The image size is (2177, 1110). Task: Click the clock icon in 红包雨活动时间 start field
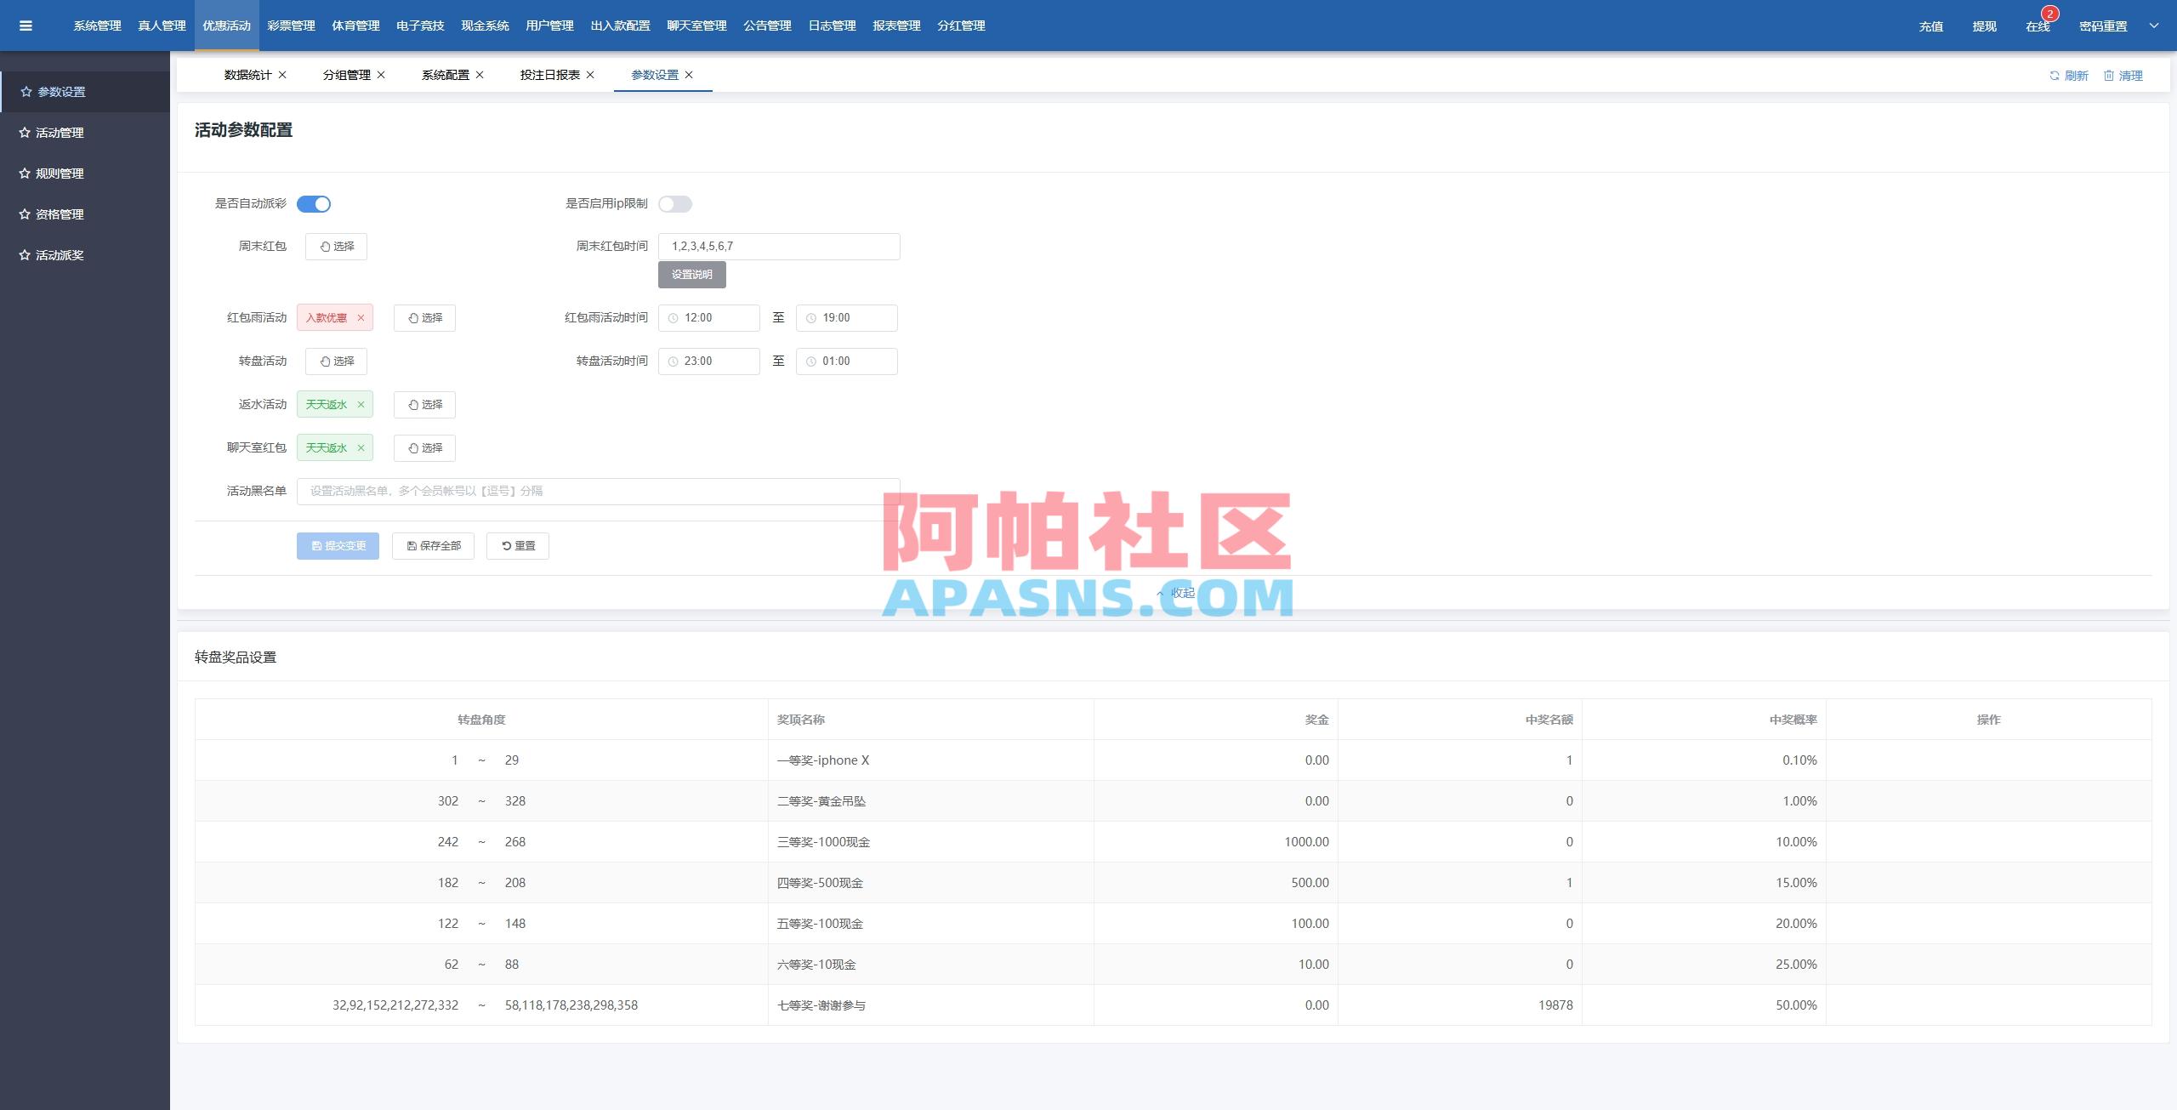click(673, 318)
